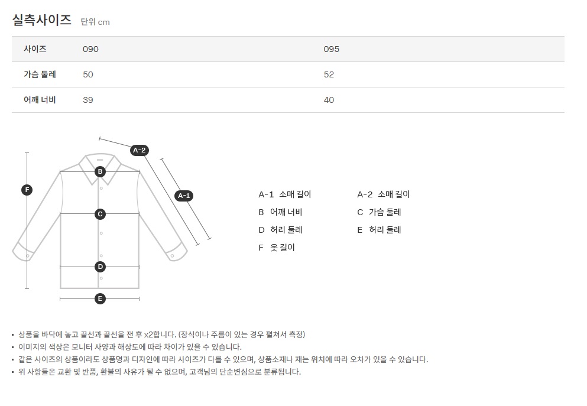Click shoulder value 39 for 090
587x406 pixels.
88,100
